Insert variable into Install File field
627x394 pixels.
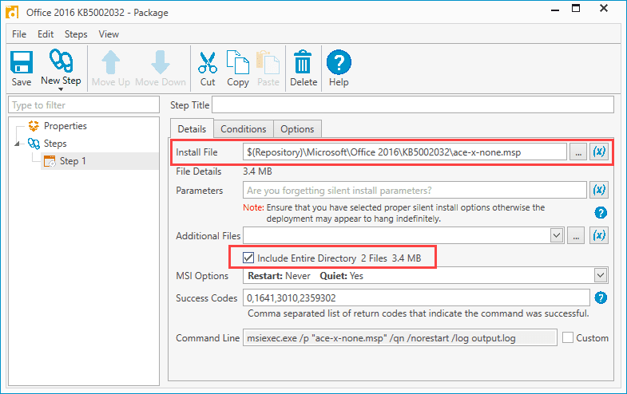click(x=599, y=152)
